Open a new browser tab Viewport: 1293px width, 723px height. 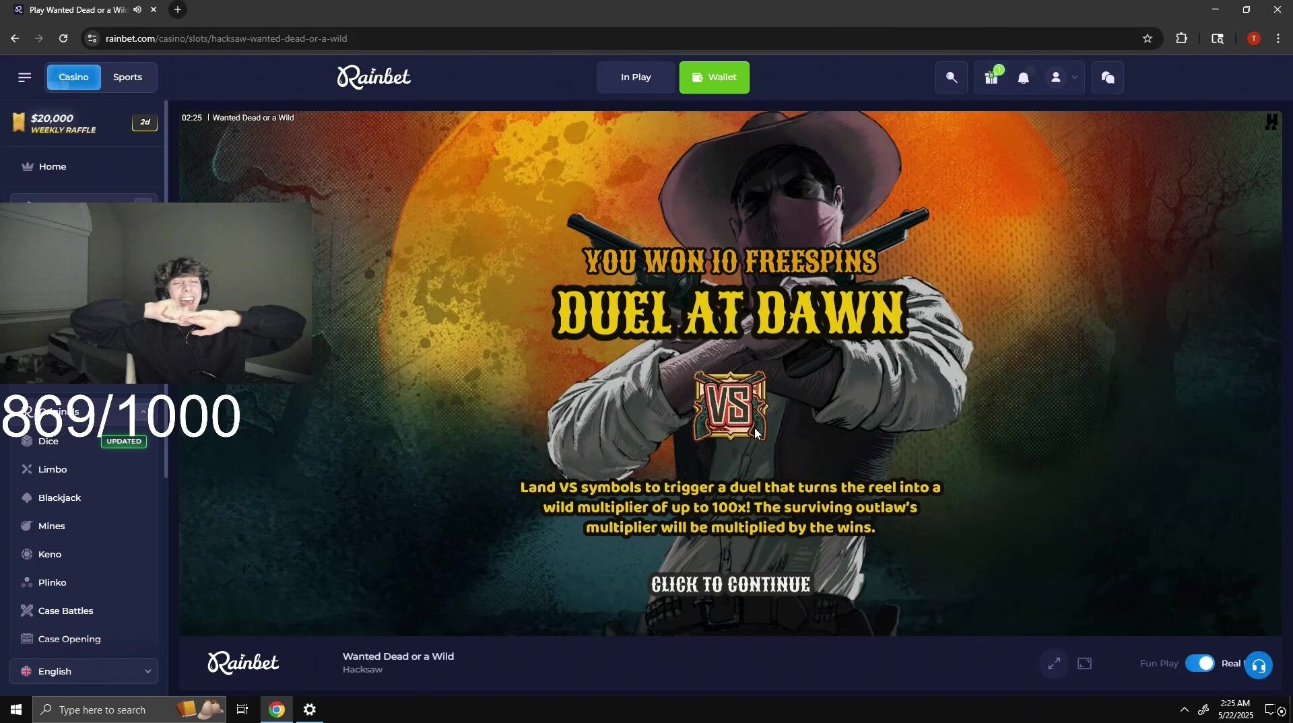pyautogui.click(x=178, y=9)
